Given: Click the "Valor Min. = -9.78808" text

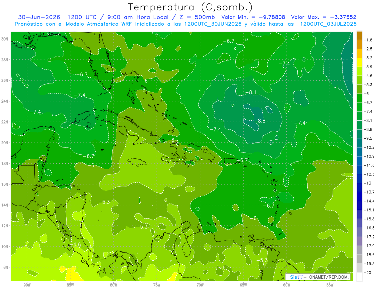Looking at the screenshot, I should point(253,17).
